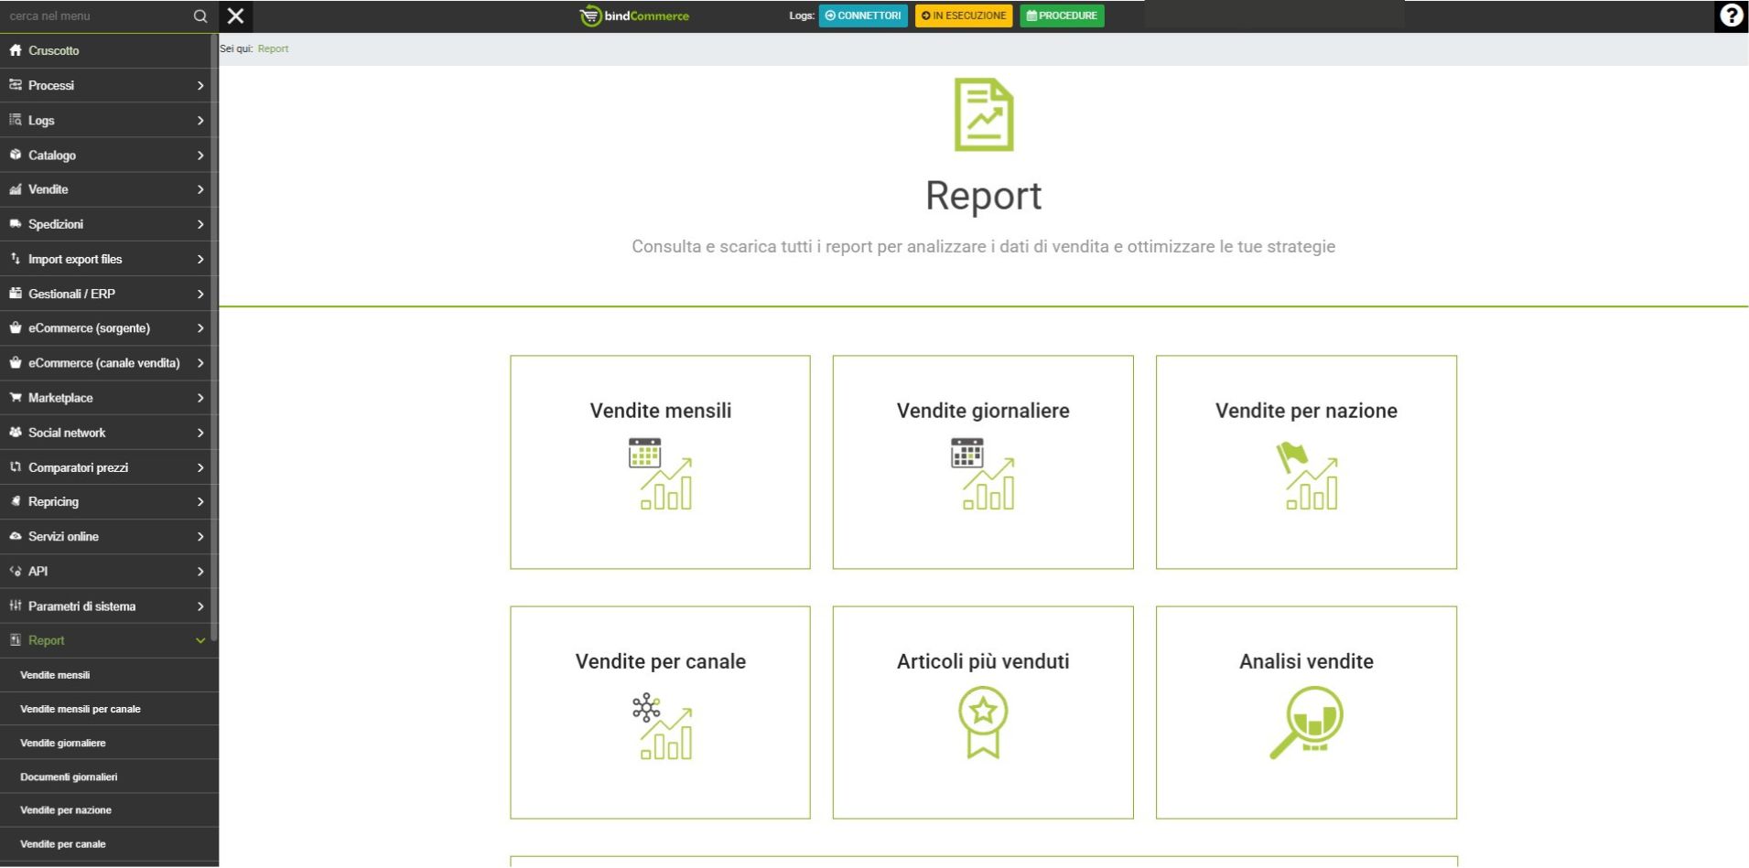This screenshot has height=868, width=1749.
Task: Expand the Catalogo menu section
Action: pyautogui.click(x=108, y=155)
